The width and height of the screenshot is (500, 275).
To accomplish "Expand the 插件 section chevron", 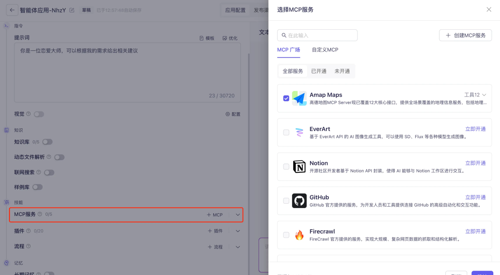I will click(238, 231).
